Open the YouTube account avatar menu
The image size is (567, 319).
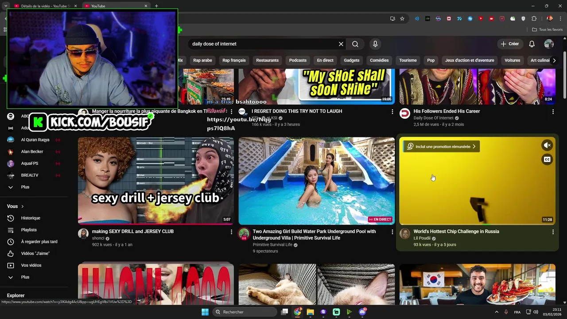(x=549, y=44)
